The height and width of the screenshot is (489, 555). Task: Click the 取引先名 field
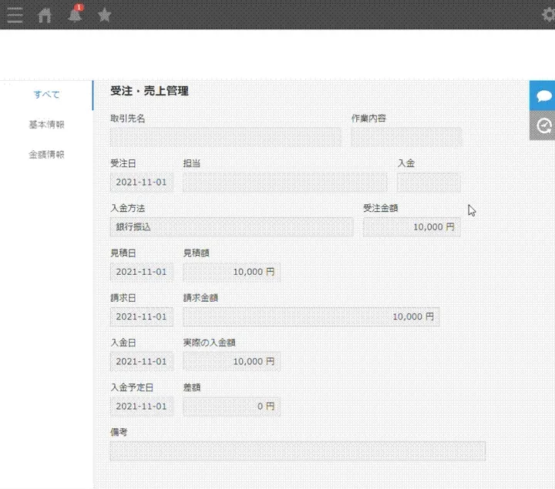(x=225, y=138)
